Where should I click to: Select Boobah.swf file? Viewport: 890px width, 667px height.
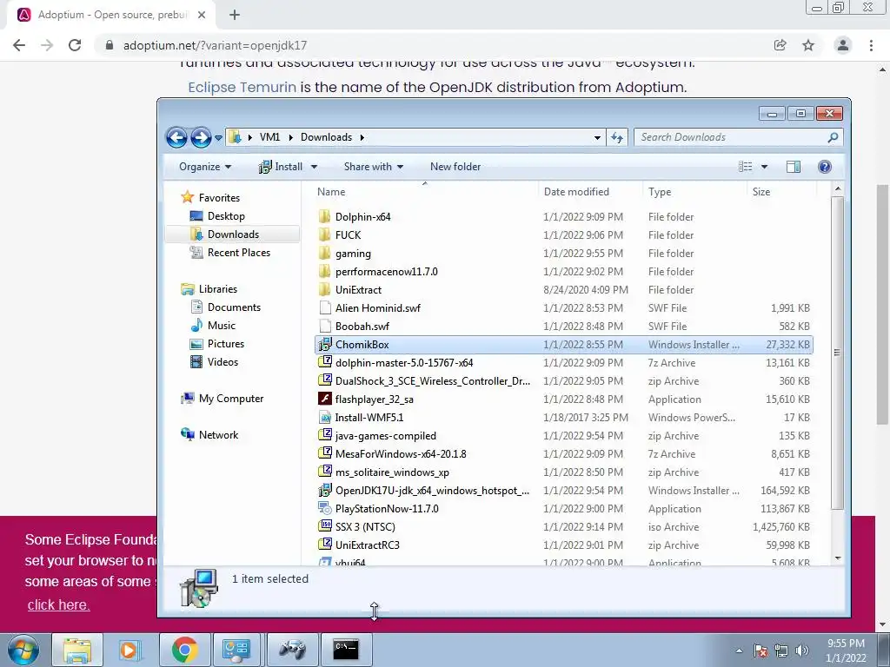click(x=362, y=327)
